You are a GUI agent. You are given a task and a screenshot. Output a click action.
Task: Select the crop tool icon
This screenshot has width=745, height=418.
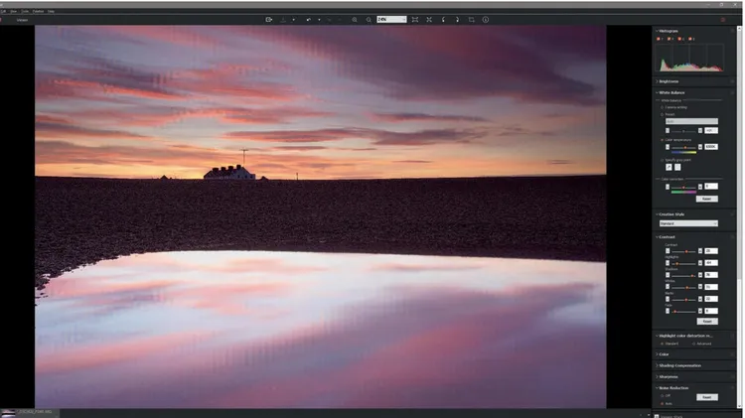[x=471, y=19]
